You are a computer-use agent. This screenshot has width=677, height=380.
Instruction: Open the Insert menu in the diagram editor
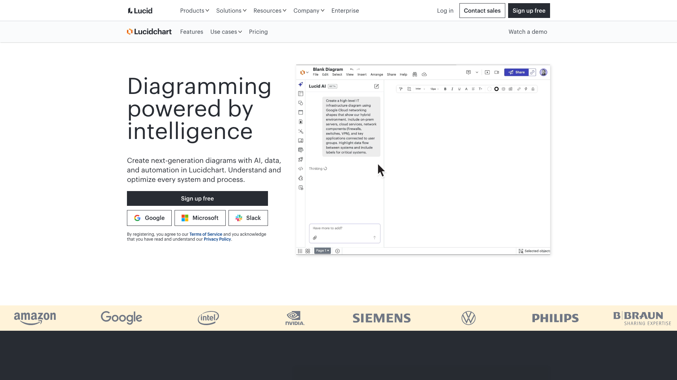point(362,75)
